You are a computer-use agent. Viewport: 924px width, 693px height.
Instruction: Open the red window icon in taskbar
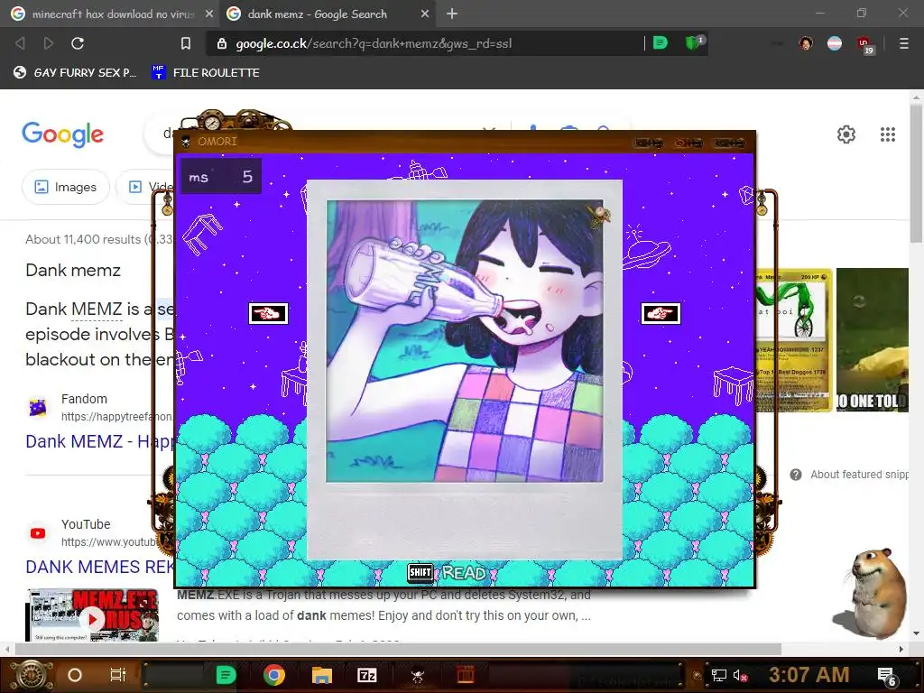pyautogui.click(x=466, y=675)
